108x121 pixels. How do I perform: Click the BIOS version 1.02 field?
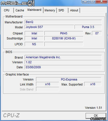click(63, 62)
